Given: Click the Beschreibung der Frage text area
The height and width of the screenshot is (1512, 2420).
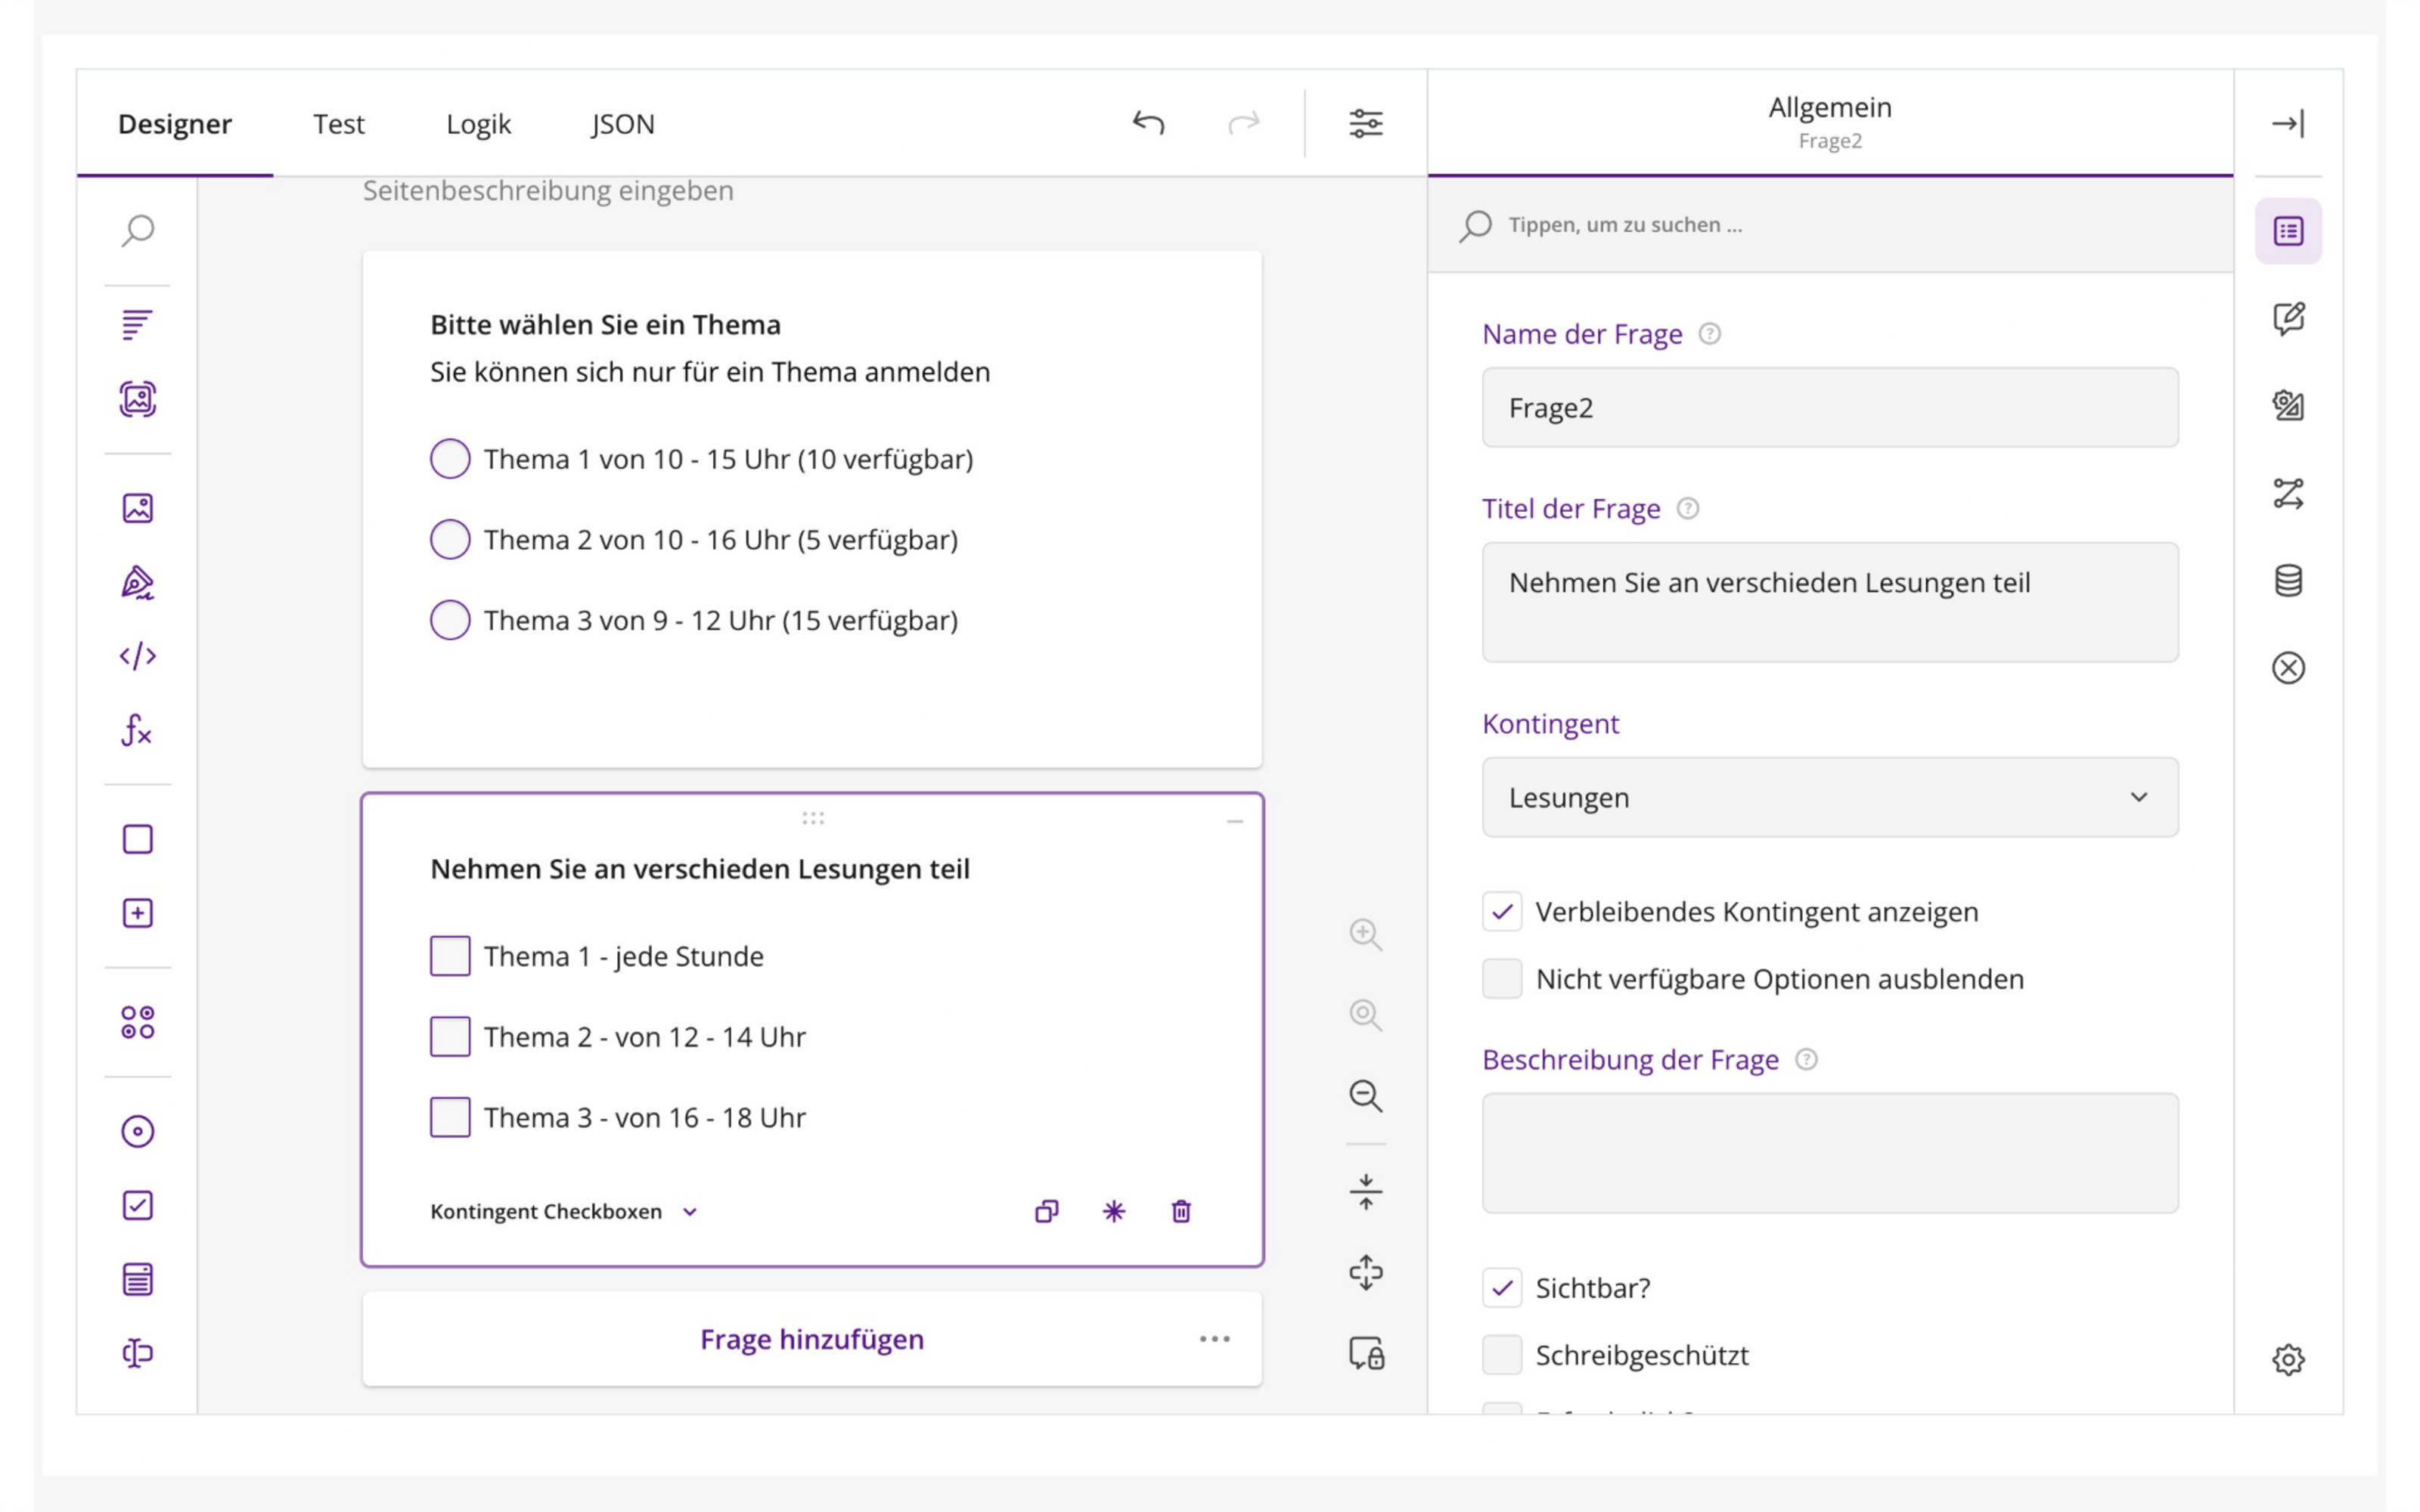Looking at the screenshot, I should pyautogui.click(x=1830, y=1153).
